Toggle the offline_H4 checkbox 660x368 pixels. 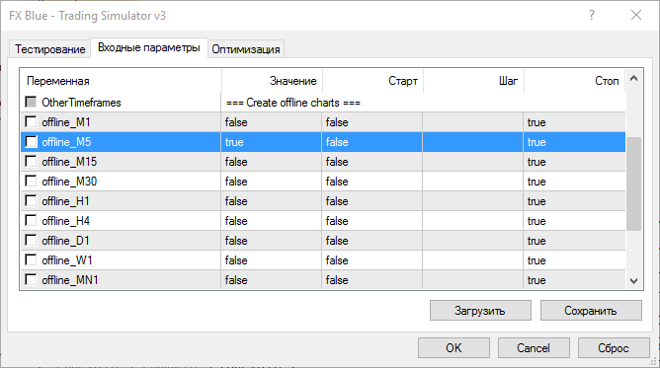(x=31, y=221)
